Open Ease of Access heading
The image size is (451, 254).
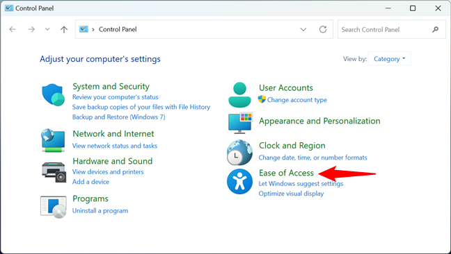tap(286, 173)
